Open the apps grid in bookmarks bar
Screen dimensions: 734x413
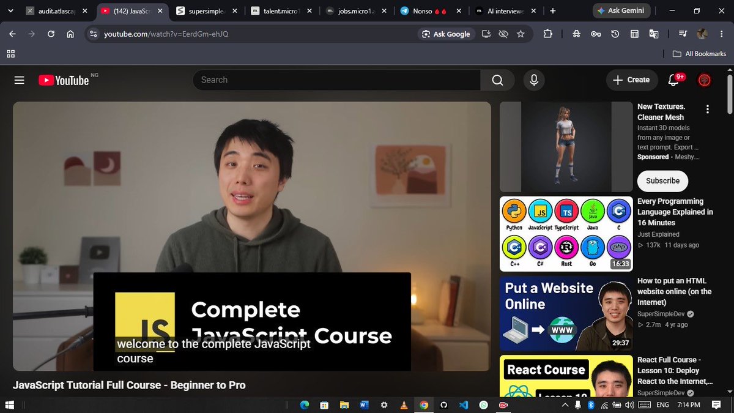point(10,54)
